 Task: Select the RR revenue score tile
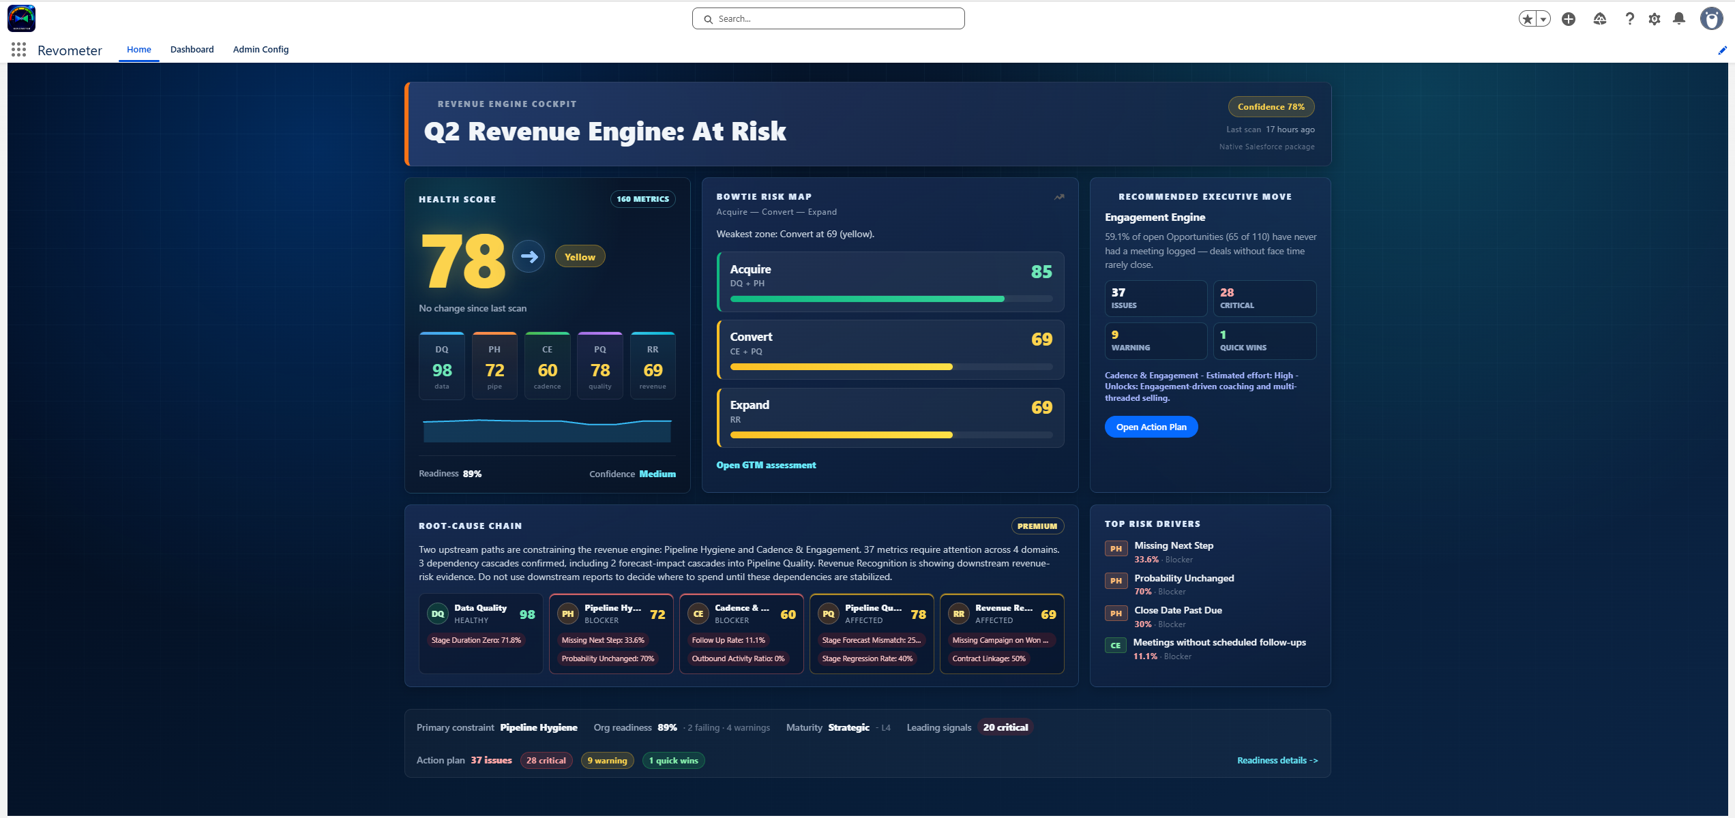(x=653, y=366)
